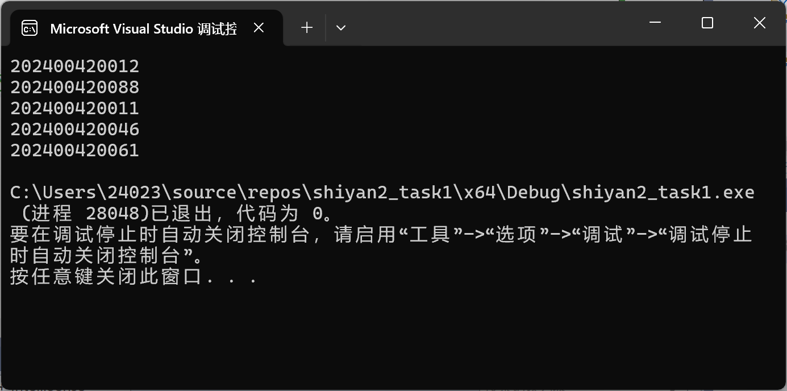Click the terminal icon in the tab
This screenshot has height=391, width=787.
30,28
